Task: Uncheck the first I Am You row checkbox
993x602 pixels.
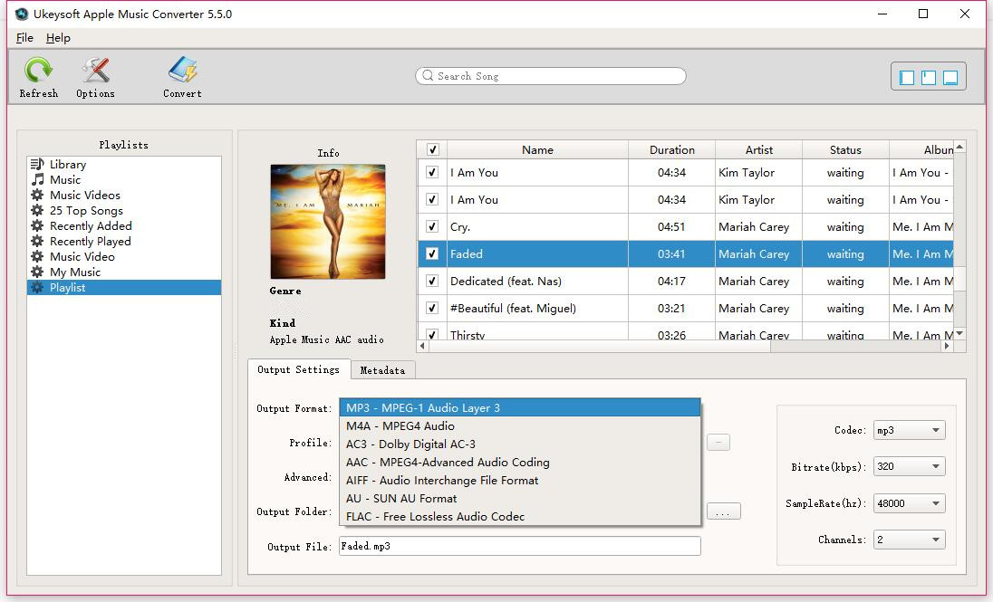Action: (x=432, y=172)
